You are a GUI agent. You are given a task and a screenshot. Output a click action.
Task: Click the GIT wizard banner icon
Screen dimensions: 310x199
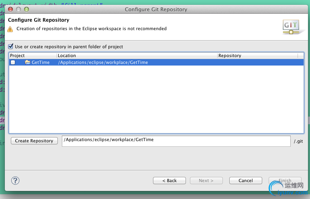pos(290,26)
